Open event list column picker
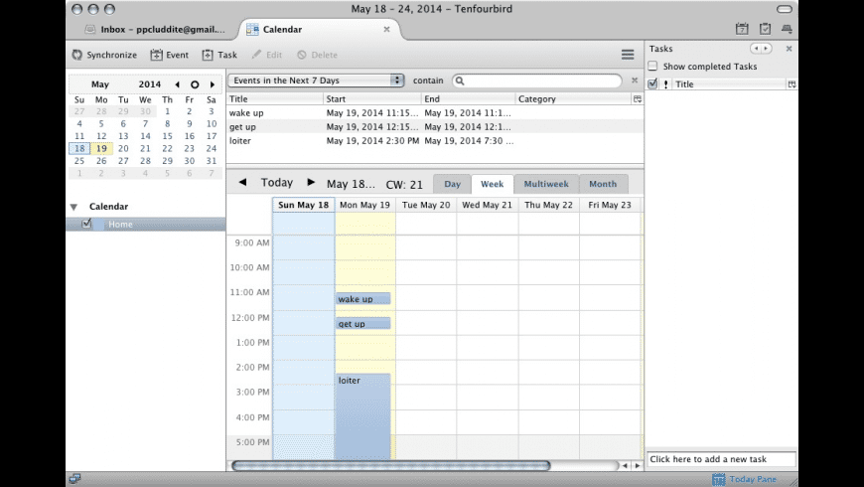 click(x=638, y=98)
